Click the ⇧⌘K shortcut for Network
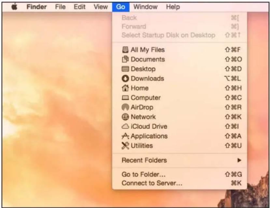Screen dimensions: 270x208 [x=233, y=117]
